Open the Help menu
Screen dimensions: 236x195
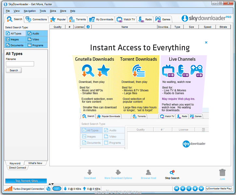[73, 11]
